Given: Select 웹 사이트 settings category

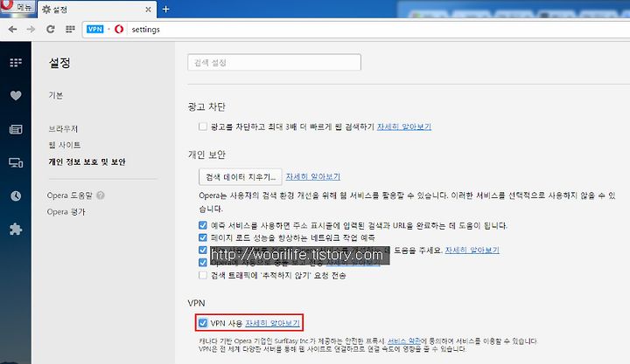Looking at the screenshot, I should [x=64, y=145].
